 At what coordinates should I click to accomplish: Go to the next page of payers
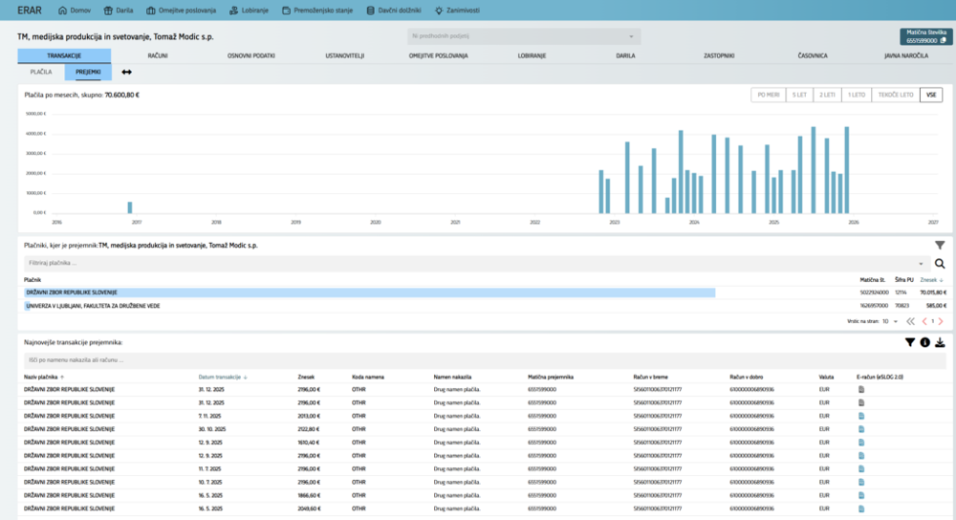[x=942, y=321]
